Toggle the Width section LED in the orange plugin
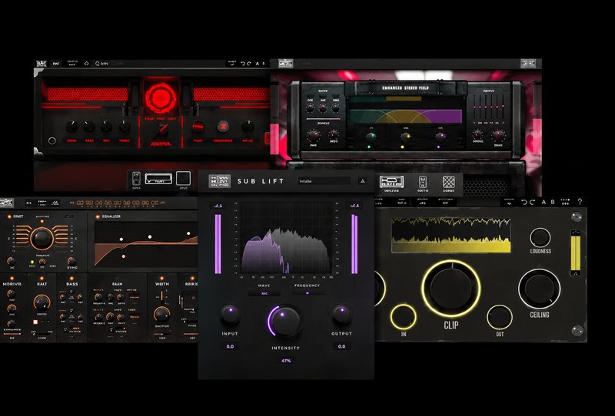 coord(163,279)
